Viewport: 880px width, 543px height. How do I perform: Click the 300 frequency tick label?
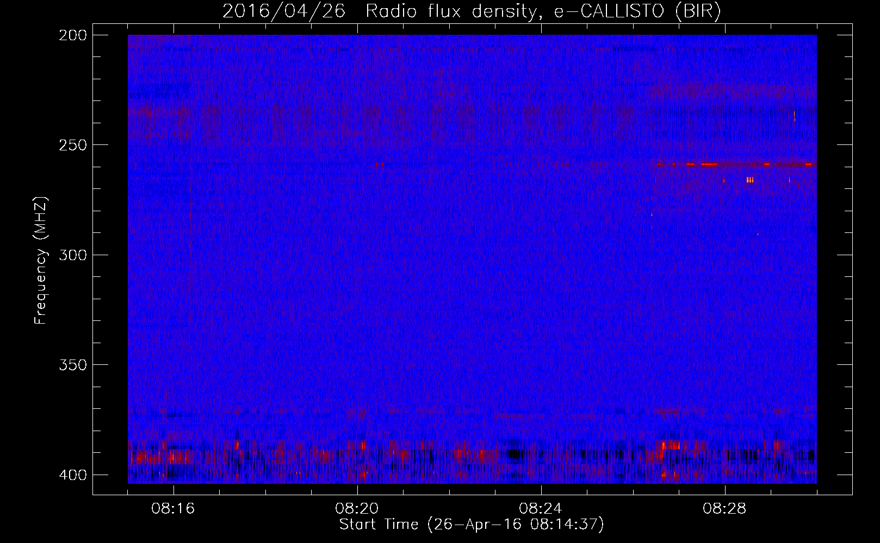click(x=72, y=255)
